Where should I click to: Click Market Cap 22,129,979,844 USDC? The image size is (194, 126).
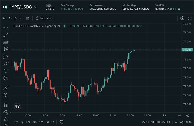(x=136, y=9)
